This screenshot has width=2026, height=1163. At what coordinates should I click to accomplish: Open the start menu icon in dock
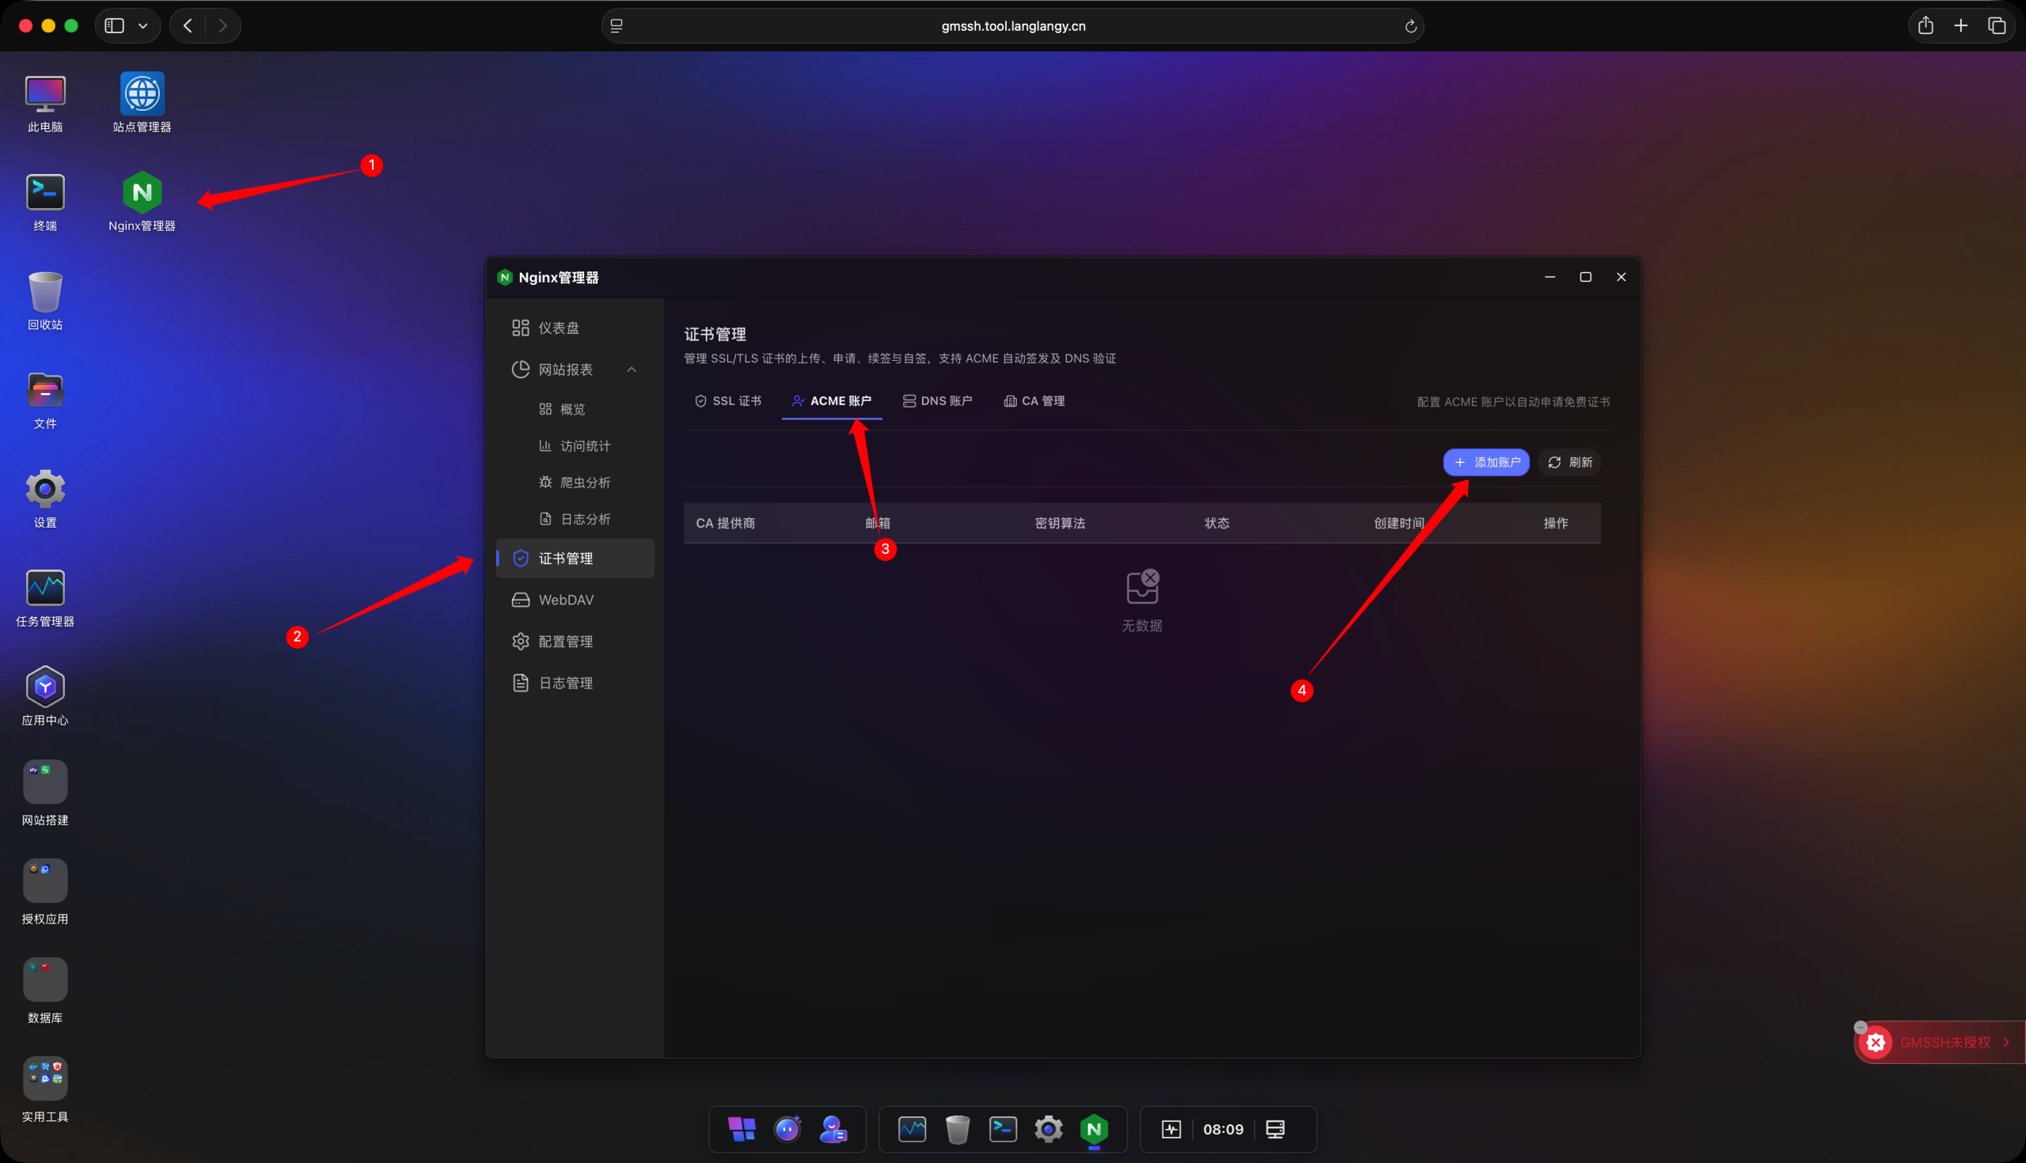[742, 1130]
